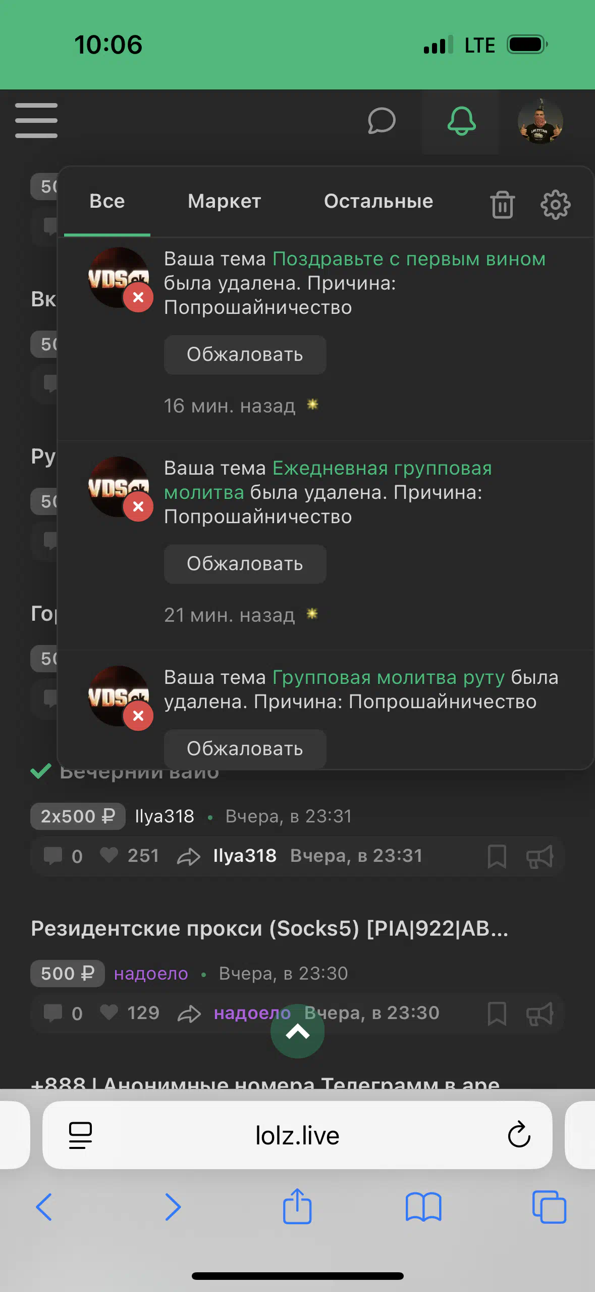This screenshot has height=1292, width=595.
Task: Click the green notifications bell
Action: pos(461,121)
